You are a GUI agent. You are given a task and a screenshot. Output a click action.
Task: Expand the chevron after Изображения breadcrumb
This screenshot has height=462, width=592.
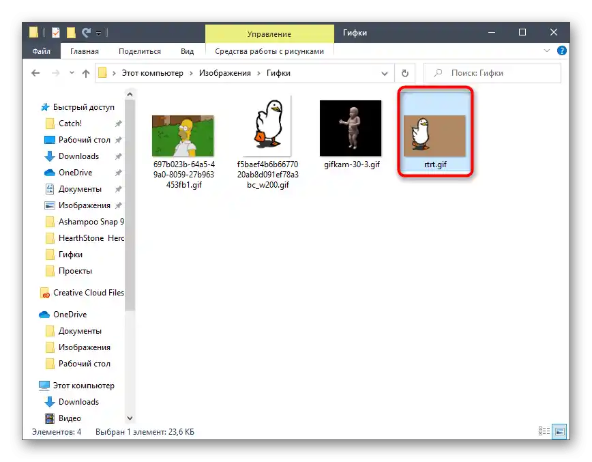click(x=258, y=73)
